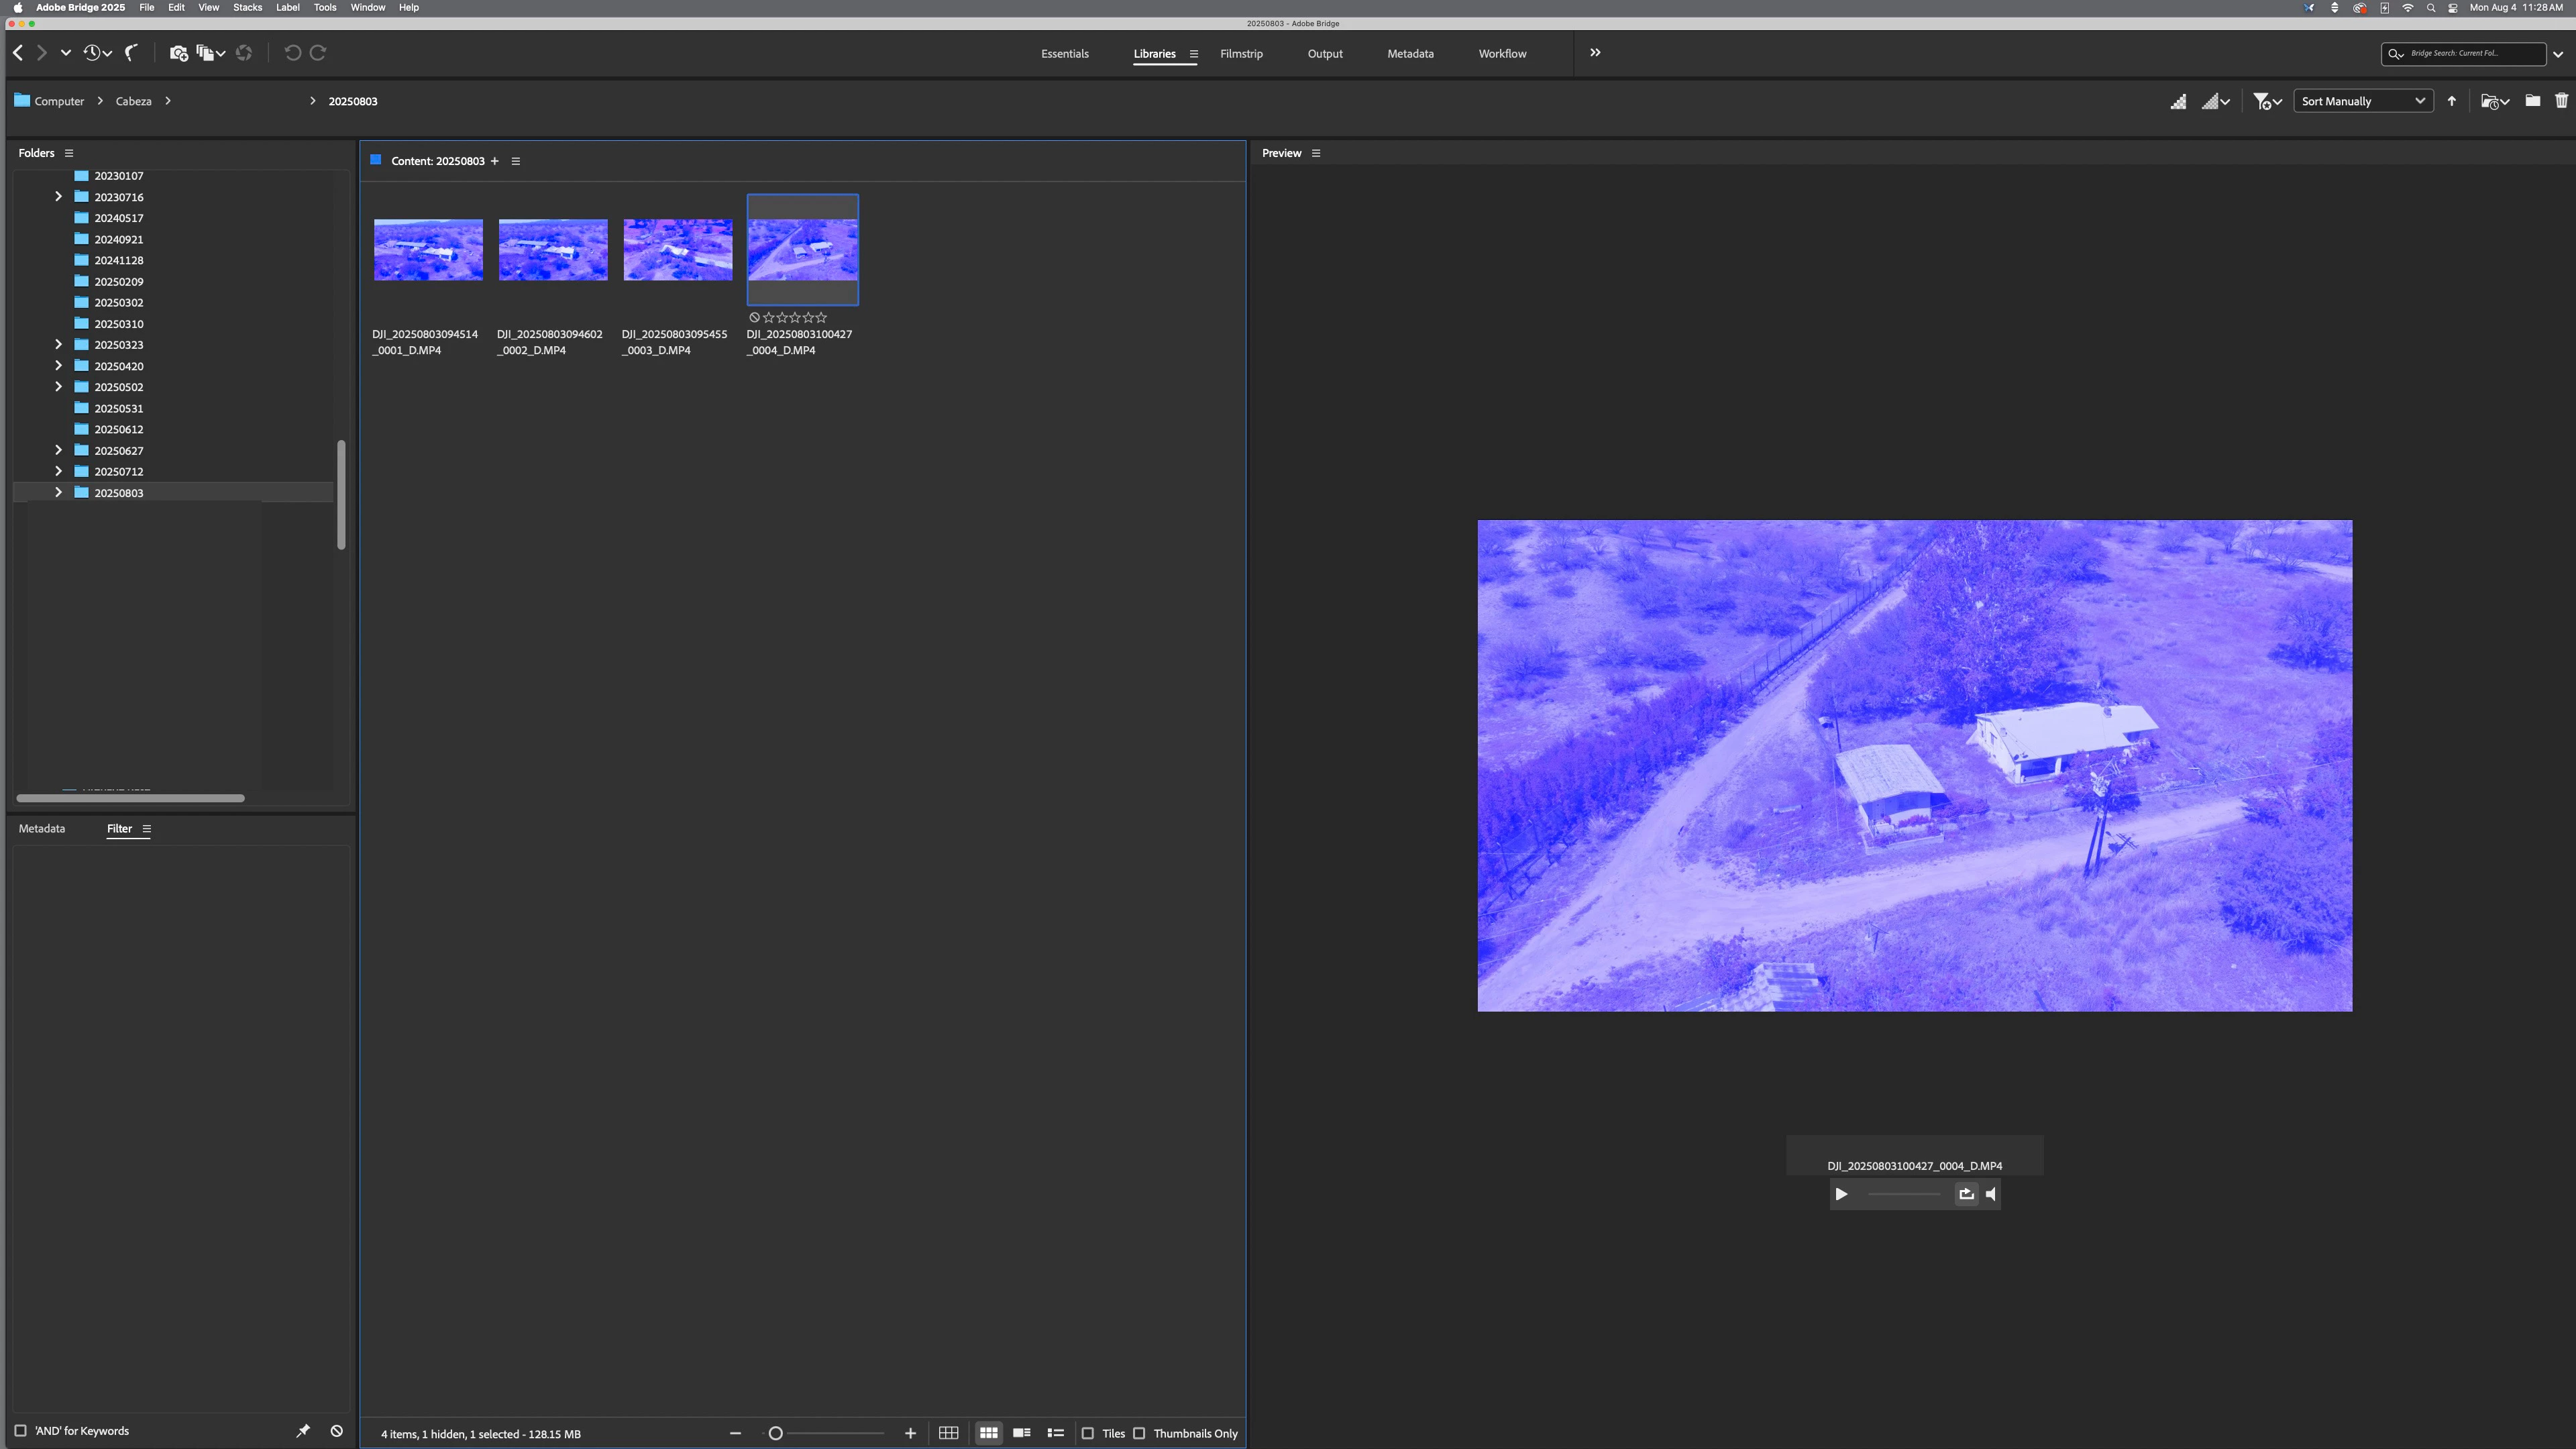Navigate to Cabeza in breadcrumb path

pos(133,101)
